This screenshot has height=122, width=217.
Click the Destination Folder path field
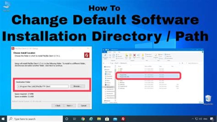(42, 86)
